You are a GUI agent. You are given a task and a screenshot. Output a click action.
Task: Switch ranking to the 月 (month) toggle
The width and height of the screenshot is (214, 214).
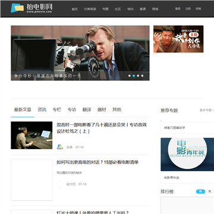click(210, 191)
